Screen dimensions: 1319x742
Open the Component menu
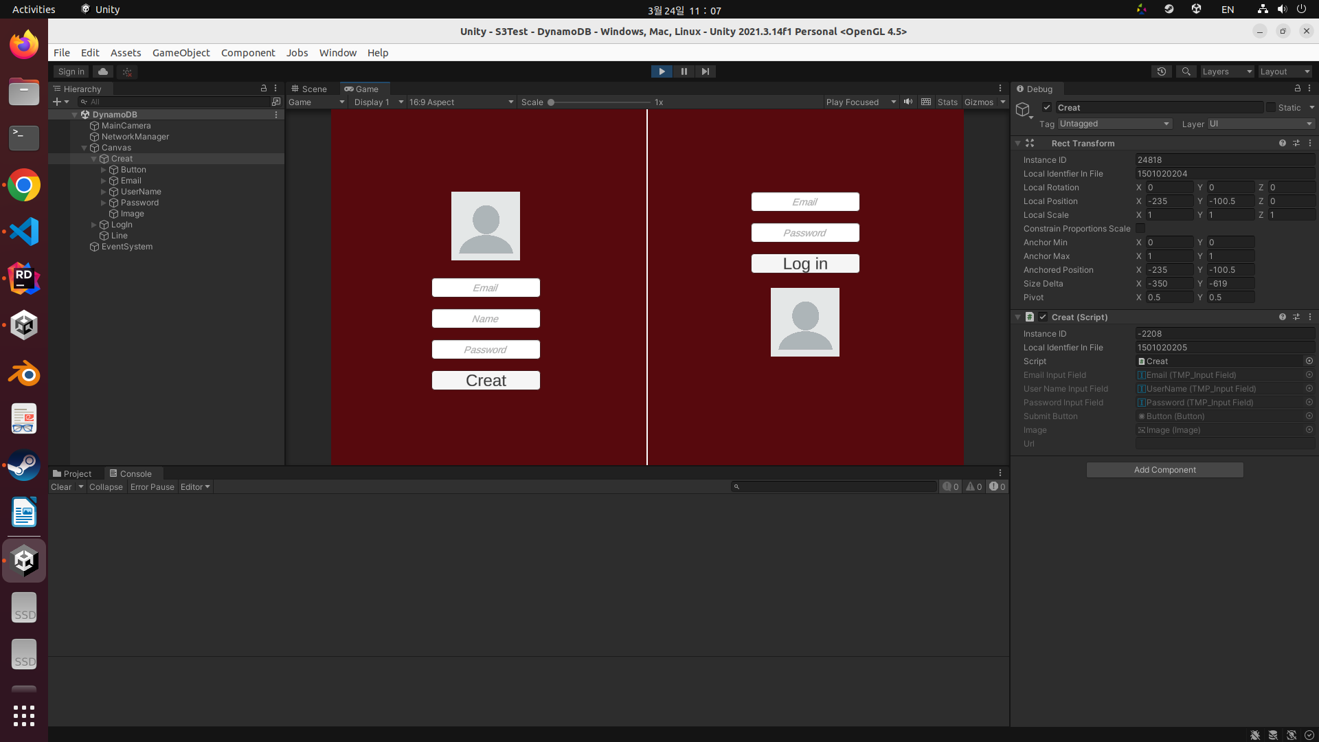point(248,53)
